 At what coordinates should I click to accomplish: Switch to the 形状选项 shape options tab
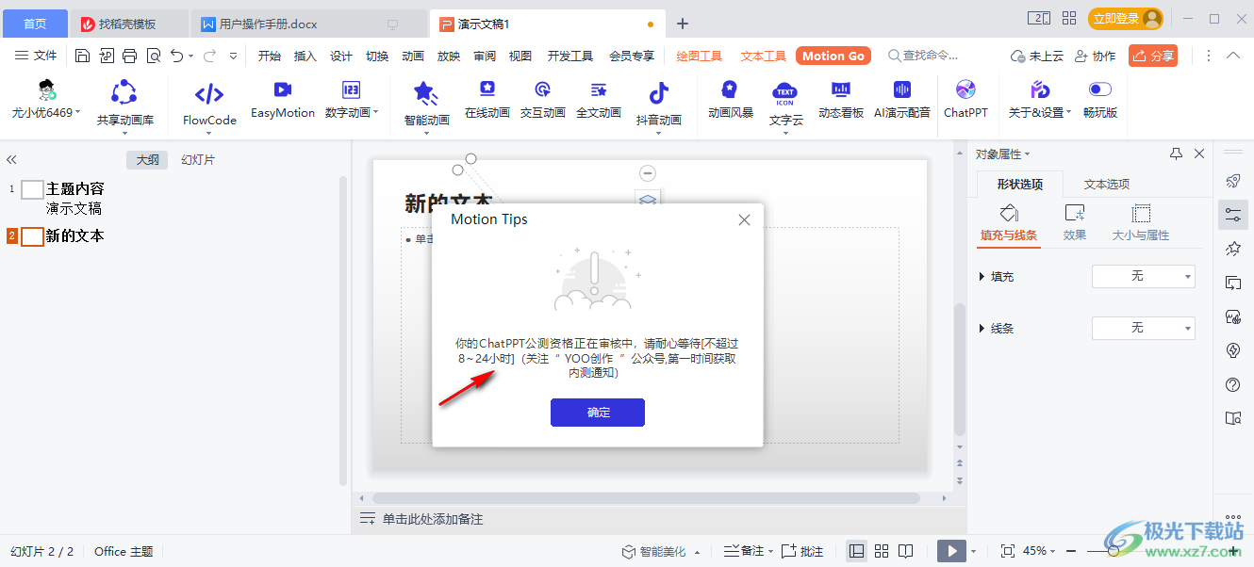pyautogui.click(x=1019, y=185)
